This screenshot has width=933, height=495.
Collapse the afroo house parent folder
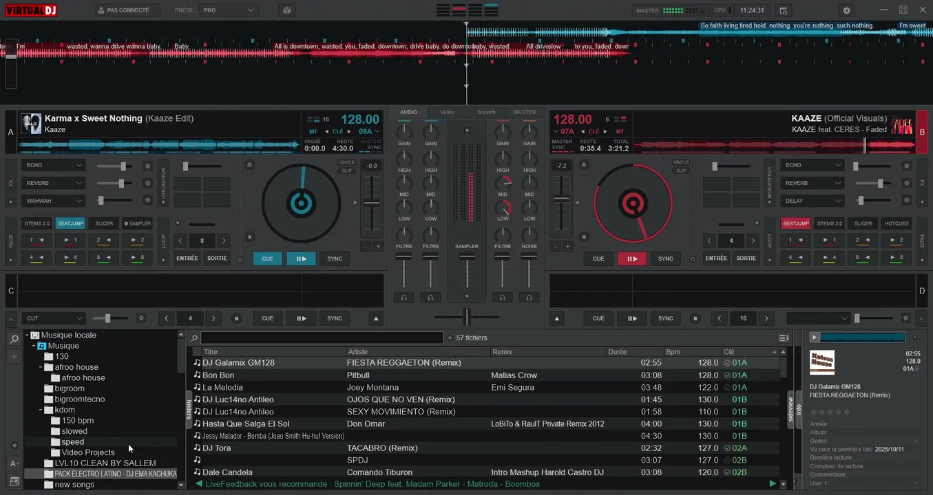[x=41, y=367]
